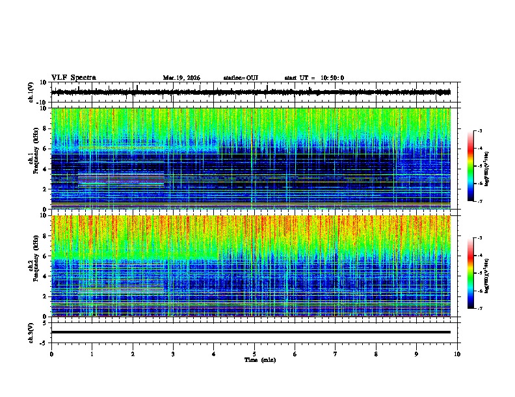Select the date text "Mar.19, 2026"

tap(181, 78)
